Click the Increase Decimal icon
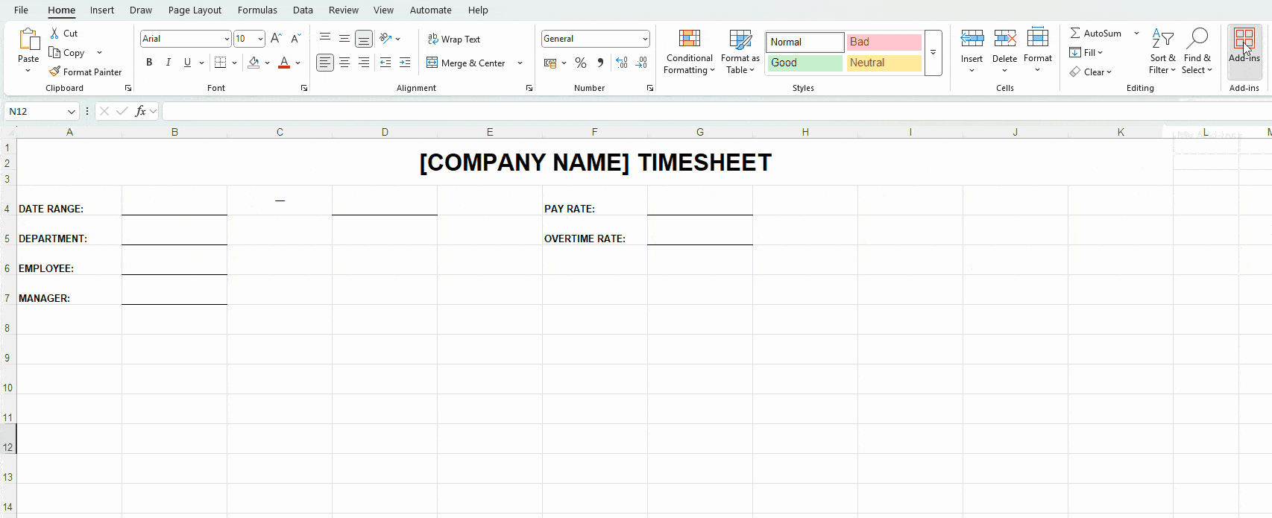The image size is (1272, 518). click(622, 63)
